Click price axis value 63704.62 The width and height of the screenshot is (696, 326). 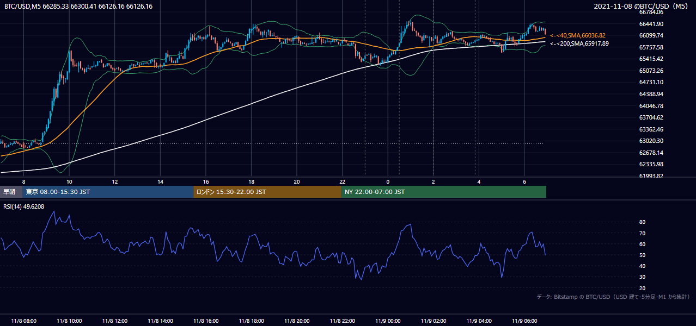coord(651,117)
